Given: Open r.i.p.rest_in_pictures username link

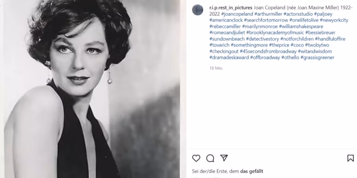Looking at the screenshot, I should click(x=230, y=8).
